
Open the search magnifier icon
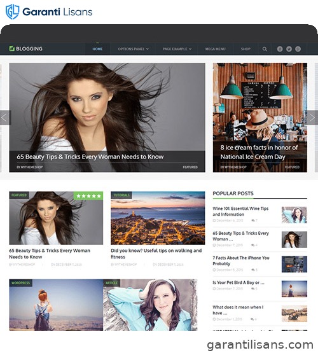pos(265,49)
